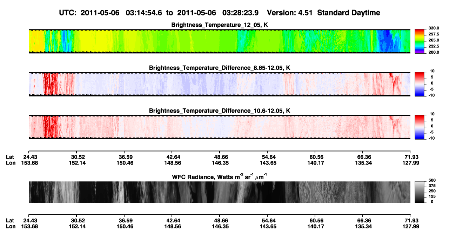This screenshot has height=234, width=456.
Task: Click the '375' tick on the WFC color bar
Action: 432,186
